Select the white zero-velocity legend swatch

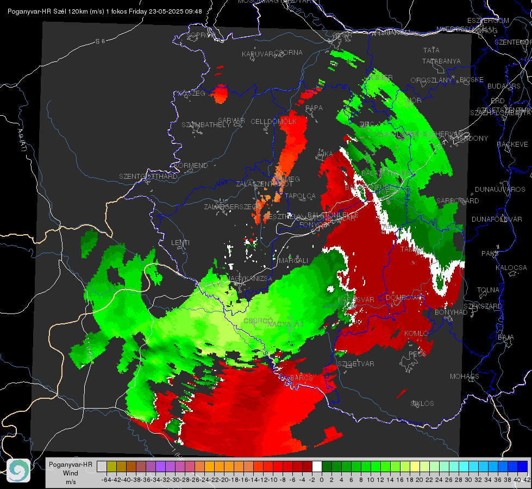click(x=317, y=466)
